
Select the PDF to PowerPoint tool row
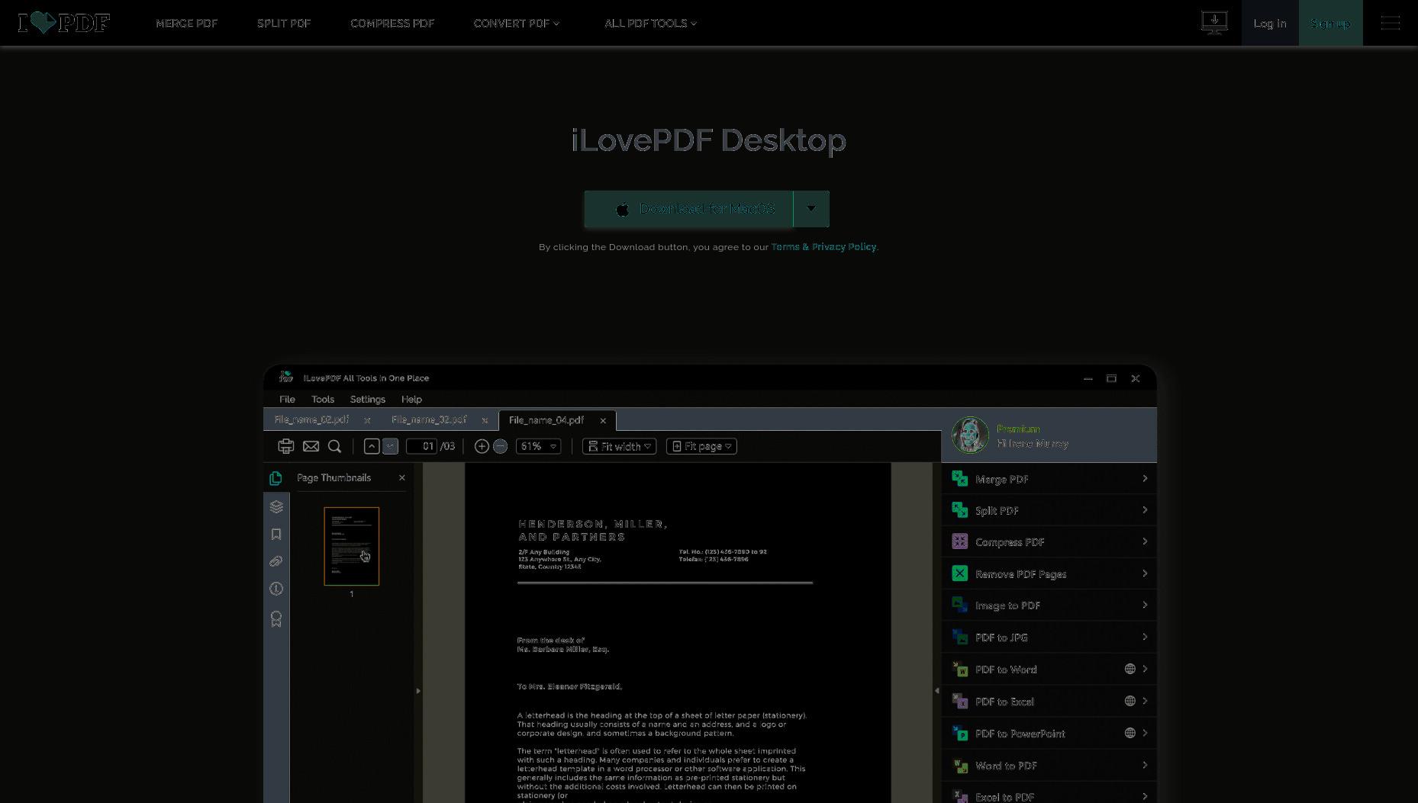[1049, 734]
